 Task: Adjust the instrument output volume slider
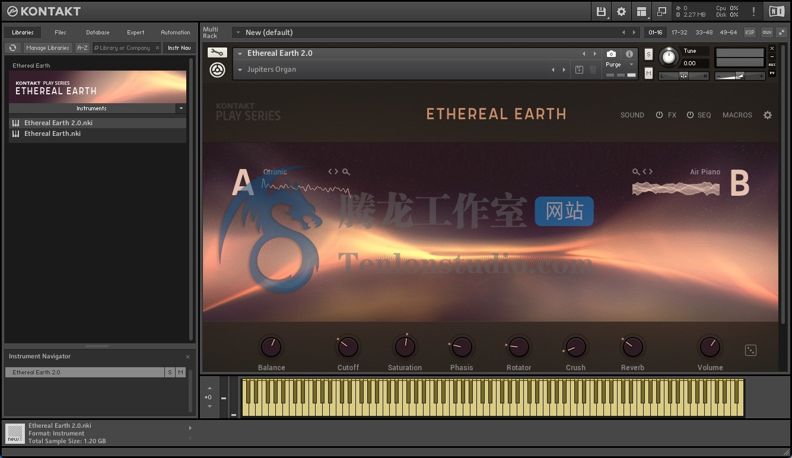point(739,76)
